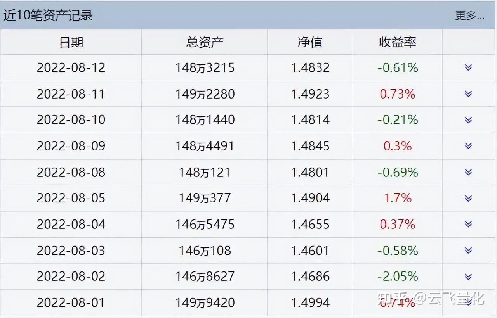Viewport: 497px width, 318px height.
Task: Select the 收益率 column header
Action: pos(398,42)
